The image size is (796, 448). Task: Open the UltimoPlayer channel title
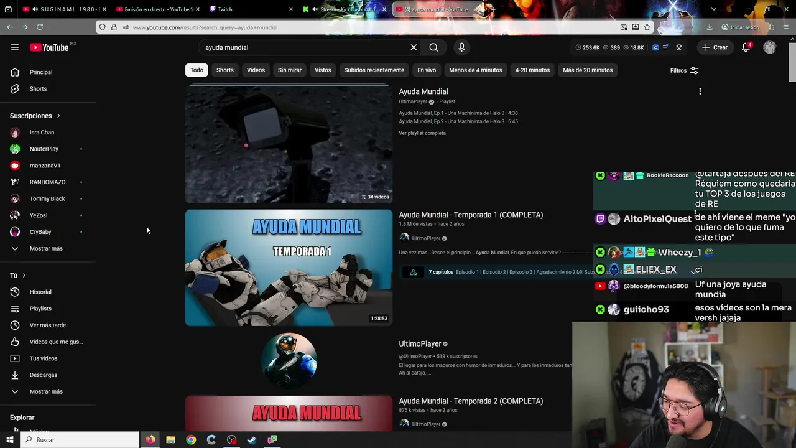pyautogui.click(x=420, y=344)
